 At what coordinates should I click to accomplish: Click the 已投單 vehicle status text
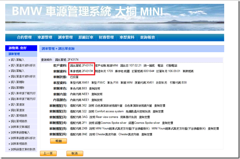[x=74, y=77]
